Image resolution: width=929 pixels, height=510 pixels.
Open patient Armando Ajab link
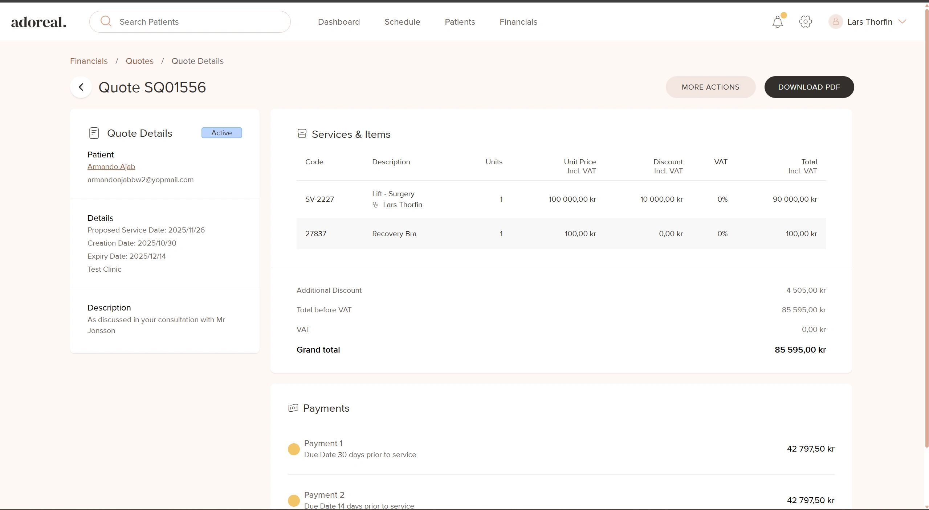pos(111,166)
